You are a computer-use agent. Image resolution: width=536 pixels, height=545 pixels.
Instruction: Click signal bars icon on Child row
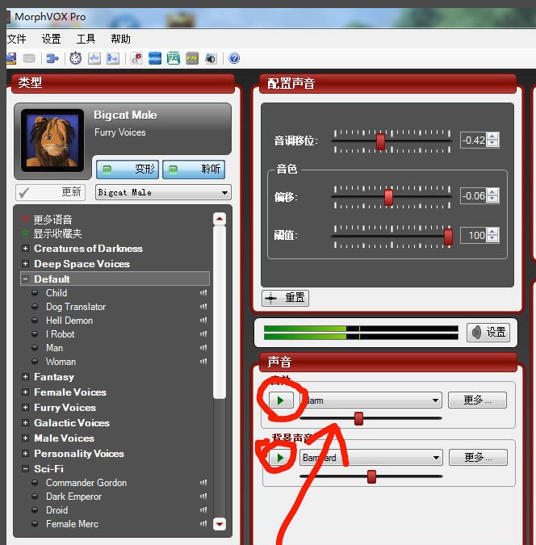(203, 293)
